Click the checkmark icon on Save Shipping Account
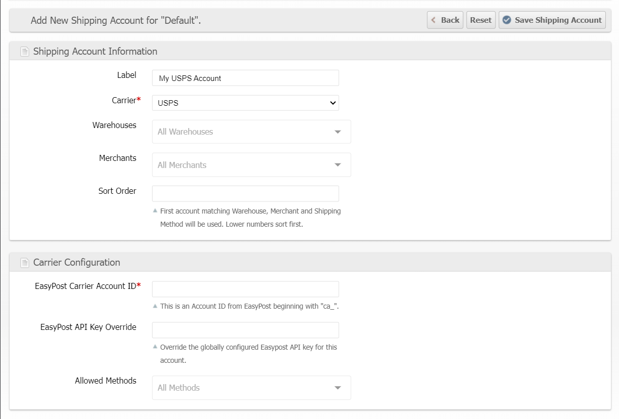Viewport: 619px width, 419px height. pyautogui.click(x=507, y=20)
